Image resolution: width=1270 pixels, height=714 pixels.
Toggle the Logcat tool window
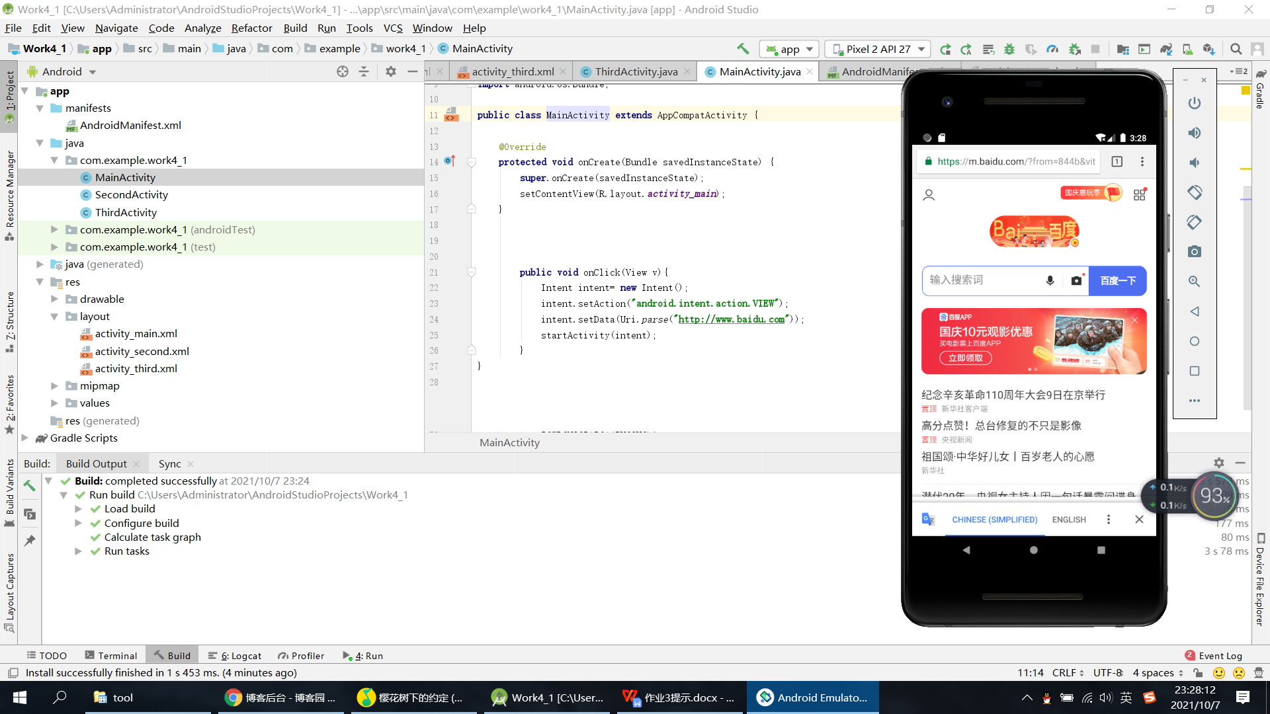point(235,655)
